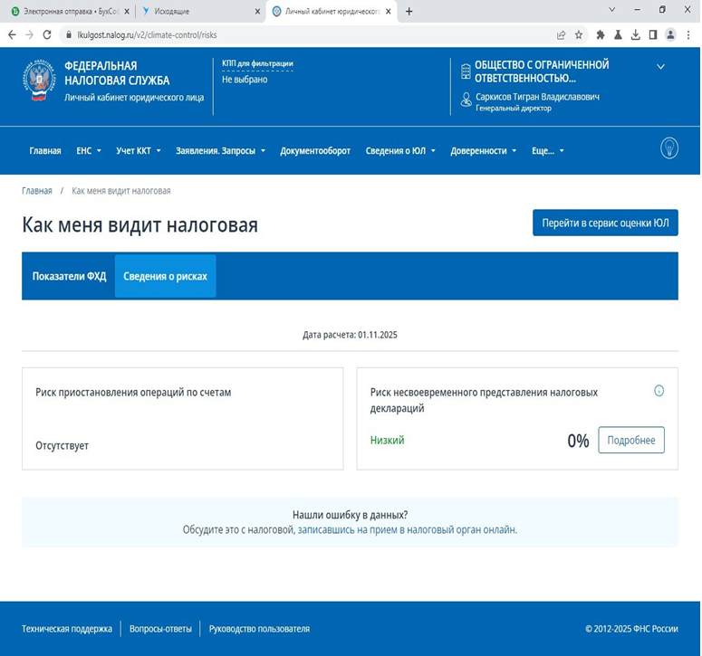Expand the organization account chevron
This screenshot has width=702, height=656.
[x=660, y=67]
